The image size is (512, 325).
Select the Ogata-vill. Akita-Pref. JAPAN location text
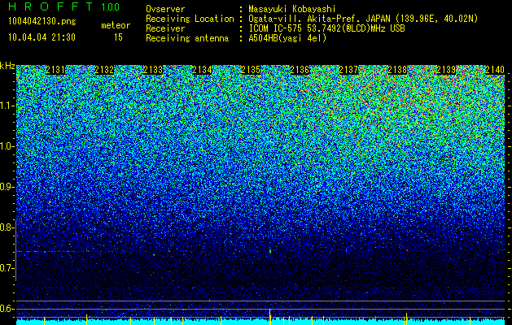pyautogui.click(x=363, y=19)
